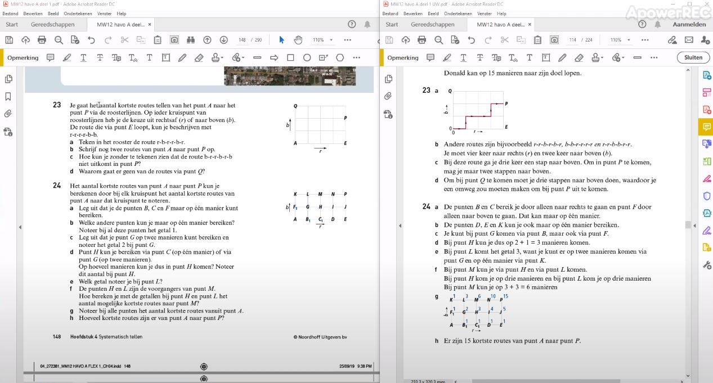Go to next page in left window
713x383 pixels.
223,40
